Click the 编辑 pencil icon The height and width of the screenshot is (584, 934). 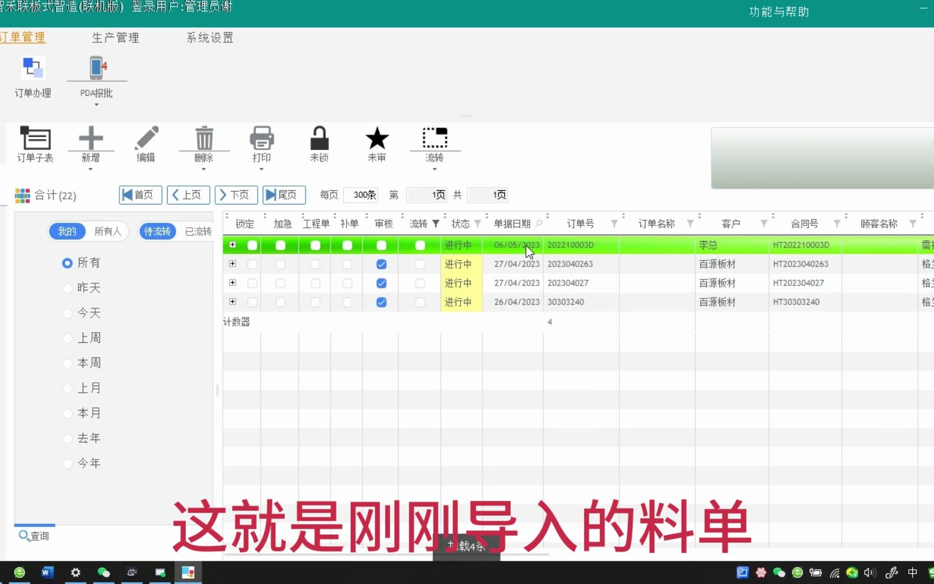146,138
